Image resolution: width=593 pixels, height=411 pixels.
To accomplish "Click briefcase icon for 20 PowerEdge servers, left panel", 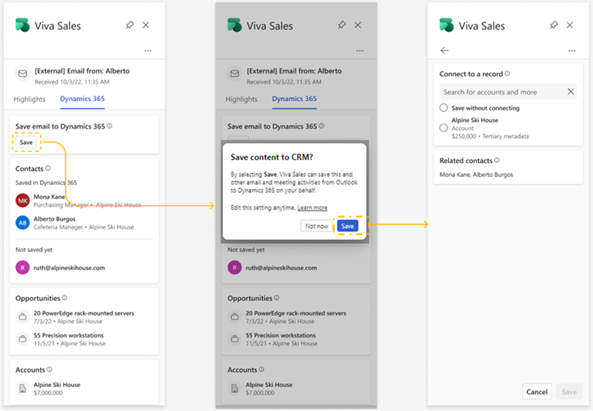I will click(23, 317).
